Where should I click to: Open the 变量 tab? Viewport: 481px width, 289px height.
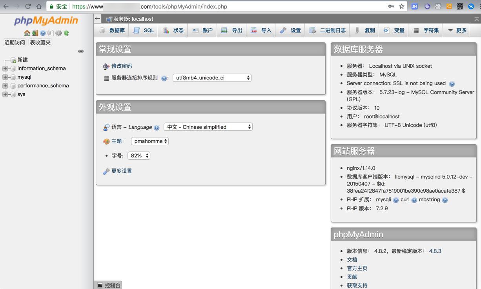pyautogui.click(x=394, y=30)
